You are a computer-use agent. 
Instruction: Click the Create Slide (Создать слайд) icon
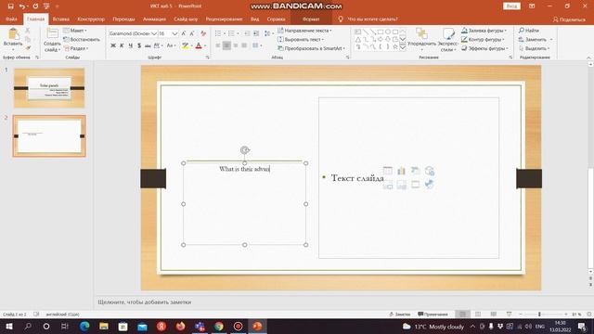tap(52, 34)
